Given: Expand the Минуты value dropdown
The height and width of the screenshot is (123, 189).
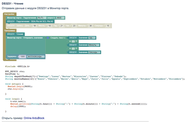Looking at the screenshot, I should coord(94,45).
